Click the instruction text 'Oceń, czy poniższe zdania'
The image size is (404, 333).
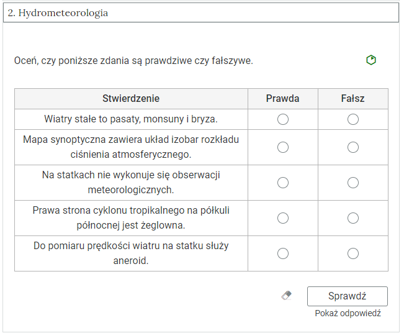point(133,61)
